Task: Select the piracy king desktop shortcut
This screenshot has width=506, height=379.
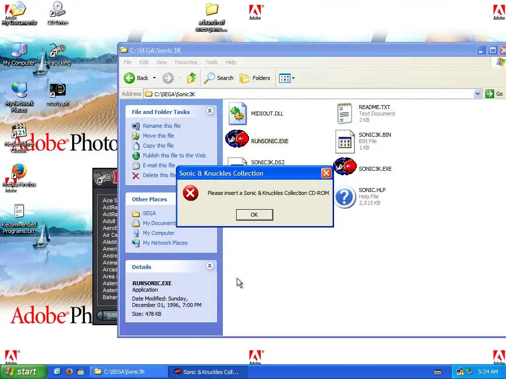Action: [x=58, y=54]
